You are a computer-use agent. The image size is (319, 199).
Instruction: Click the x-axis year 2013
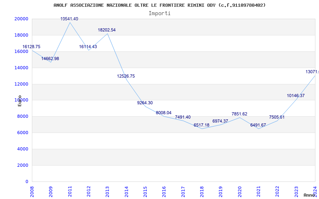[107, 191]
